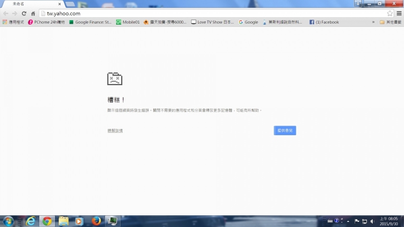This screenshot has height=227, width=404.
Task: Click the tw.yahoo.com address bar
Action: click(213, 13)
